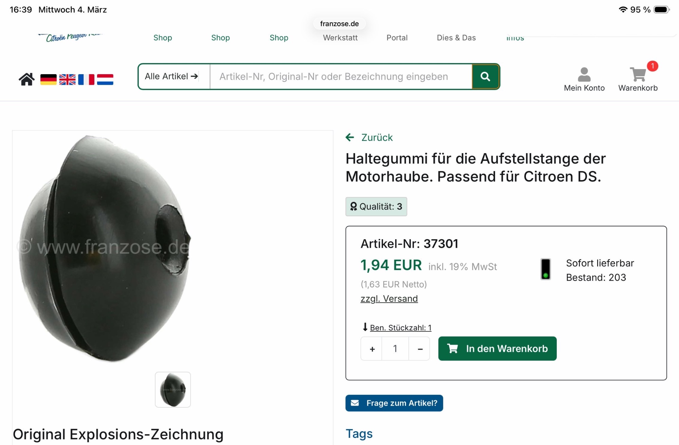
Task: Go to the home page icon
Action: click(26, 79)
